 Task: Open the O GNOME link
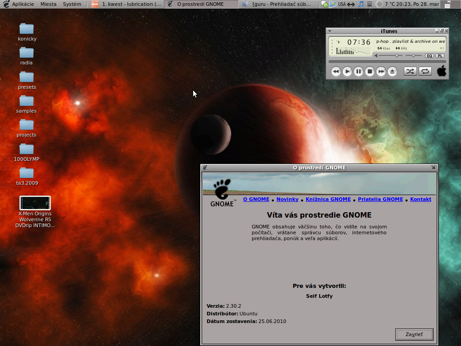[256, 199]
